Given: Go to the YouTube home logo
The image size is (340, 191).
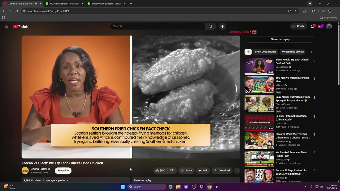Looking at the screenshot, I should (x=21, y=26).
